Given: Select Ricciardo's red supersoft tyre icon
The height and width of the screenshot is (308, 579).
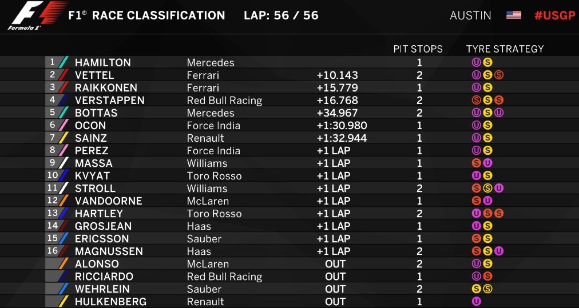Looking at the screenshot, I should [487, 277].
